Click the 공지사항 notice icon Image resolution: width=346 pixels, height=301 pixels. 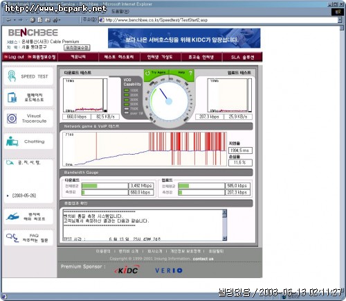(x=10, y=163)
